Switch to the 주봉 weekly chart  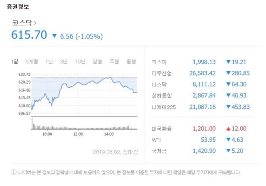pyautogui.click(x=114, y=61)
